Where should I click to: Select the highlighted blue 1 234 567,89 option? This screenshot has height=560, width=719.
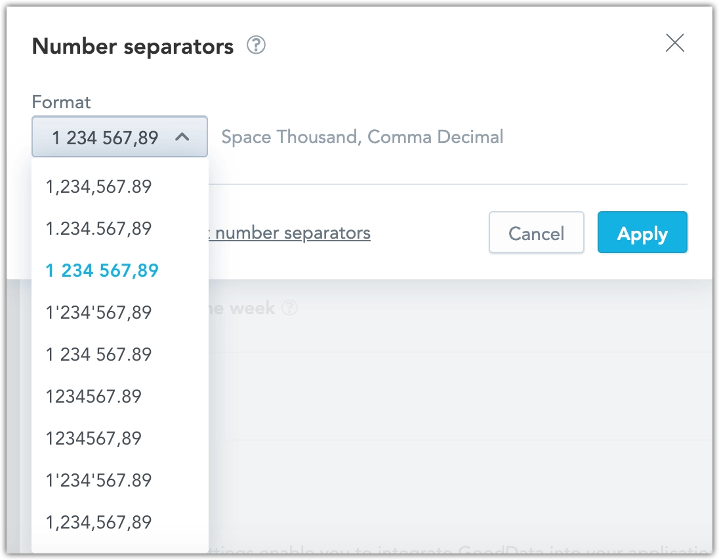[102, 270]
